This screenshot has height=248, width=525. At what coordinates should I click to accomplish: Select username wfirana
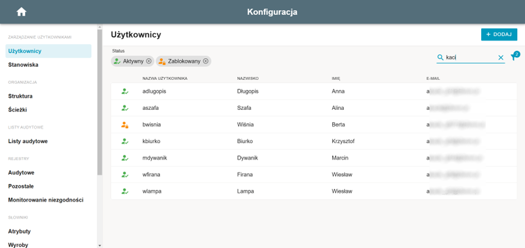pyautogui.click(x=152, y=174)
